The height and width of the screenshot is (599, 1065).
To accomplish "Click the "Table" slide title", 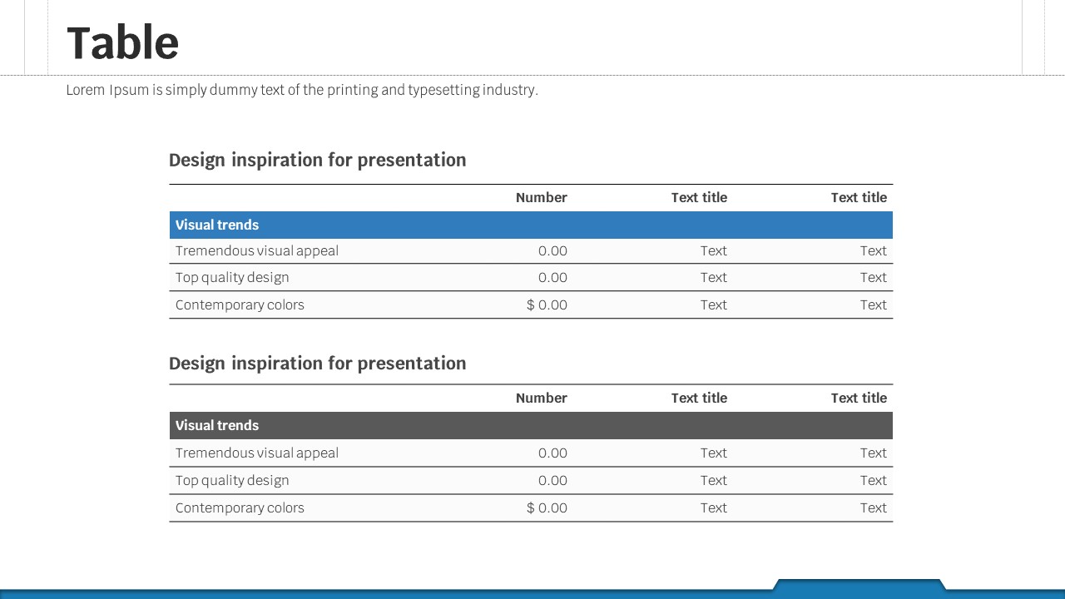I will pyautogui.click(x=122, y=42).
